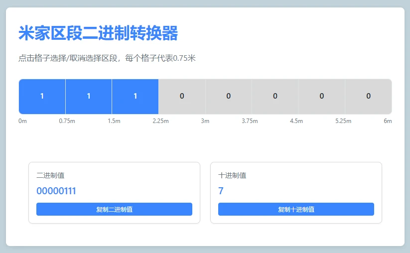Click the 二进制值 label

coord(50,175)
